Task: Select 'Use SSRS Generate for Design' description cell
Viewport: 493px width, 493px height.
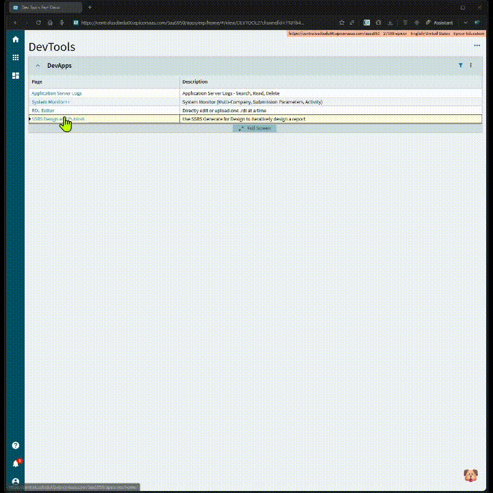Action: click(331, 119)
